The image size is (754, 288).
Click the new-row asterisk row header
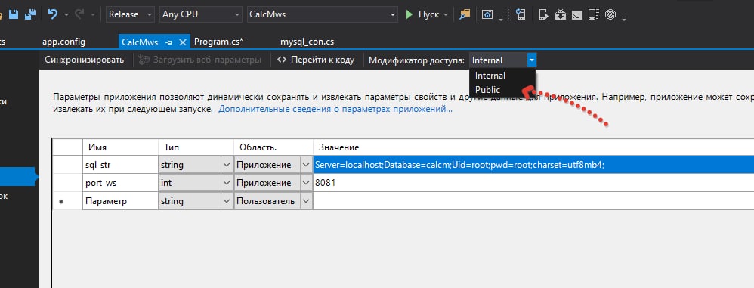point(67,201)
